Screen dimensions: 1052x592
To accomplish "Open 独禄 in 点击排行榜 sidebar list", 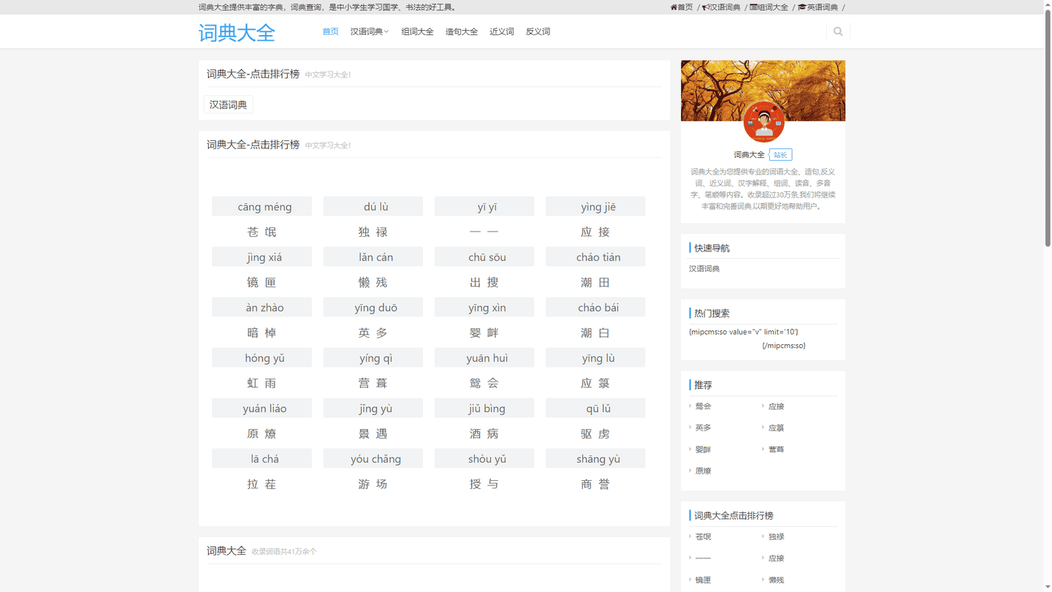I will coord(776,536).
